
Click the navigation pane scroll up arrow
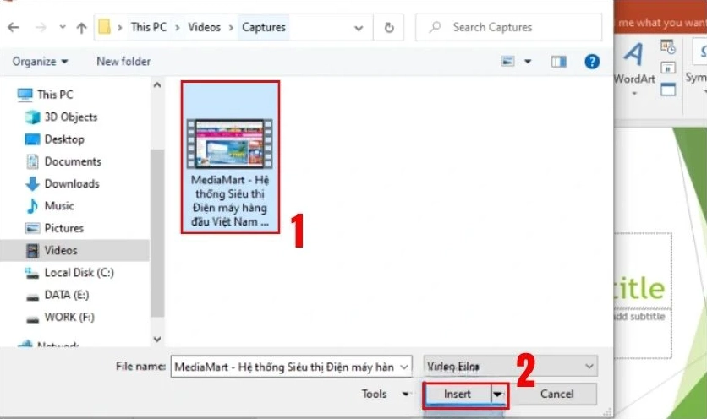pos(157,84)
